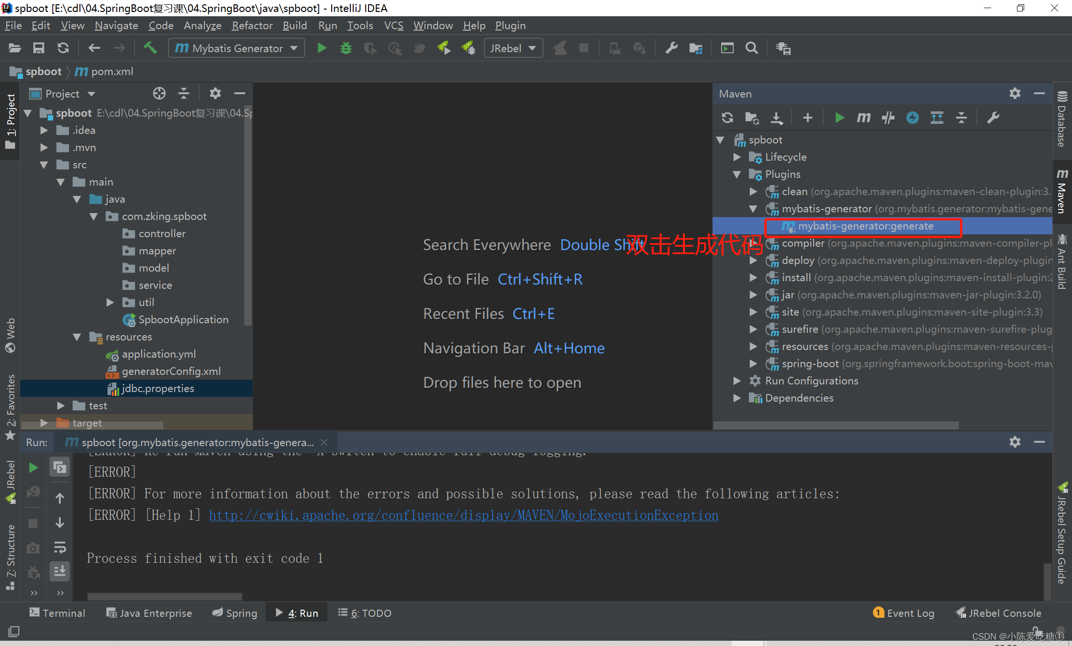
Task: Open the Refactor menu
Action: point(252,25)
